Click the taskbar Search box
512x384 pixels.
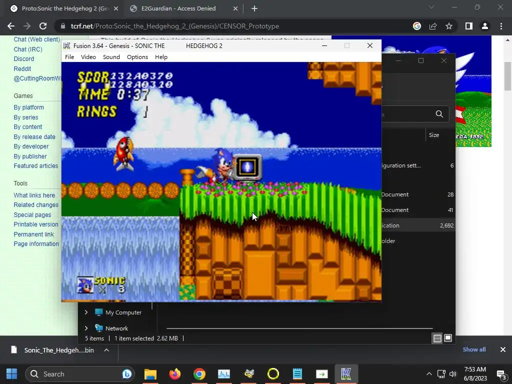[x=80, y=374]
